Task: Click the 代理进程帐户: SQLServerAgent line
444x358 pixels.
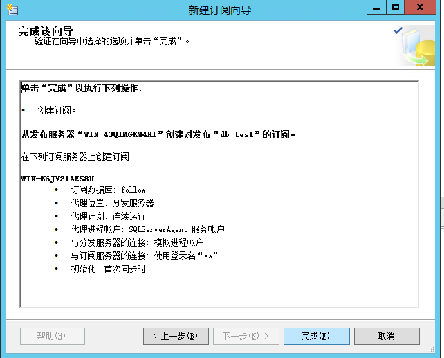Action: click(148, 229)
